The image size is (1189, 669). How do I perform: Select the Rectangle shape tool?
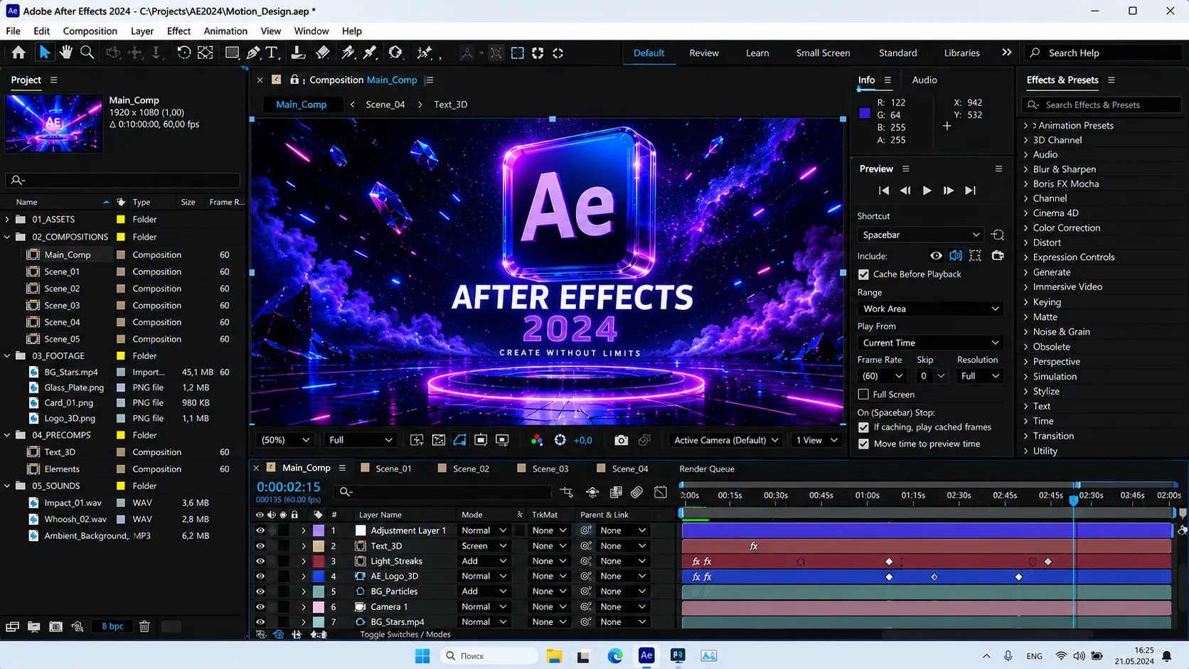tap(232, 53)
